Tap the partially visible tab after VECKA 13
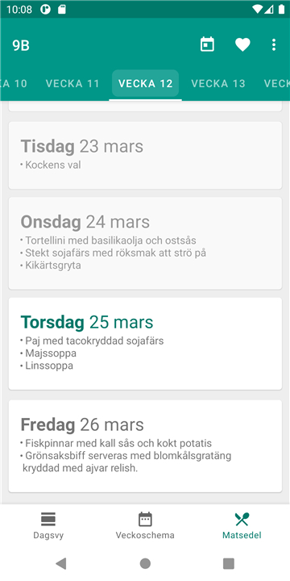290x581 pixels. [276, 84]
